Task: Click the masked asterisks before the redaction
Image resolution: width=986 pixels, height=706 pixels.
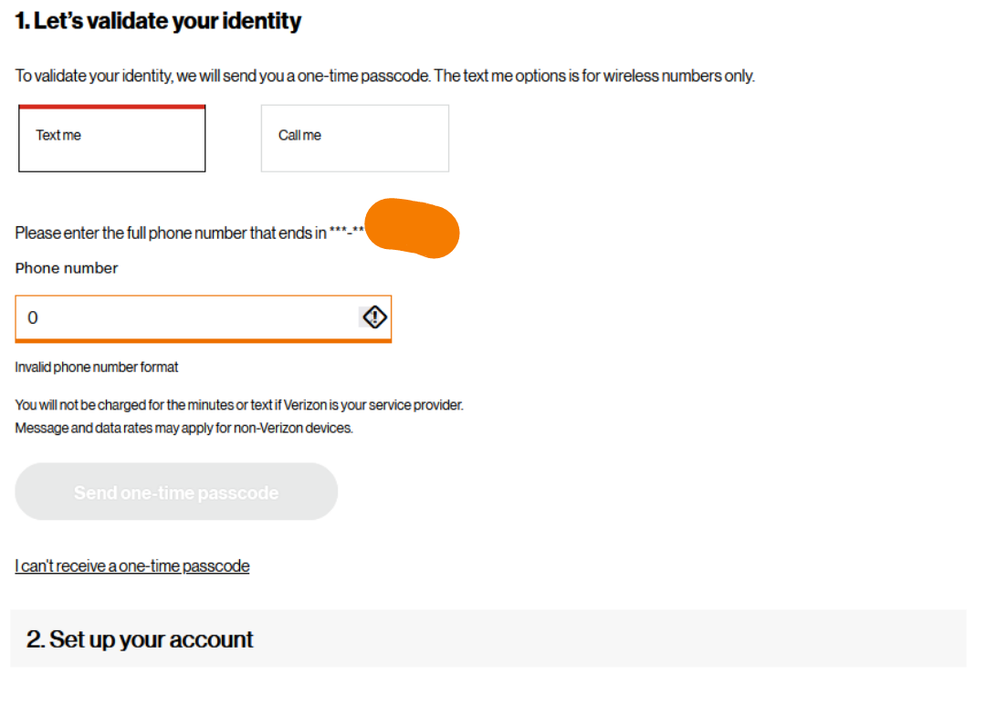Action: tap(346, 233)
